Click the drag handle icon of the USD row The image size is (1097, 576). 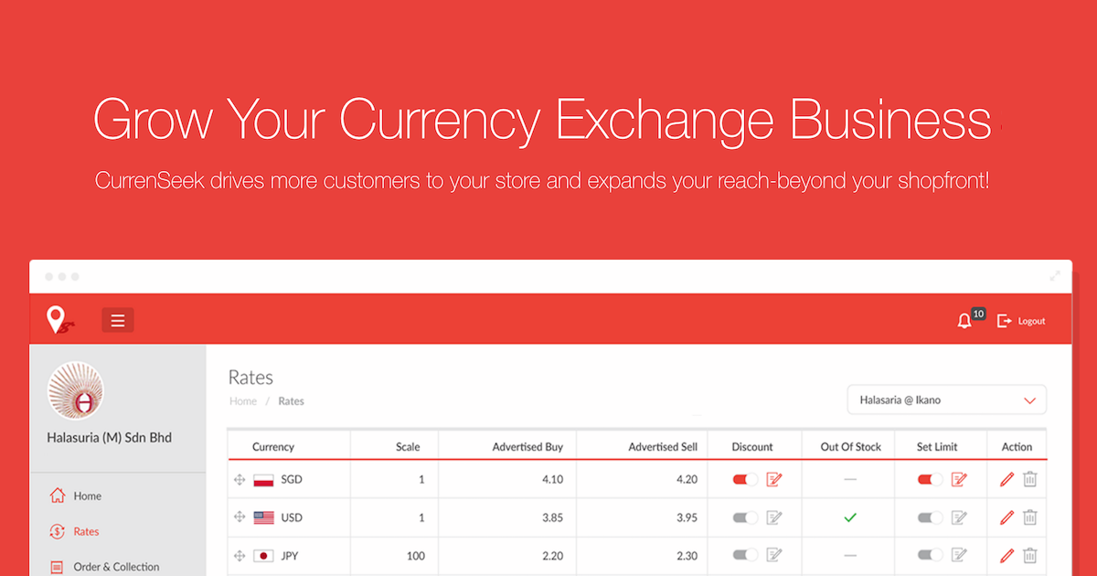click(x=240, y=517)
